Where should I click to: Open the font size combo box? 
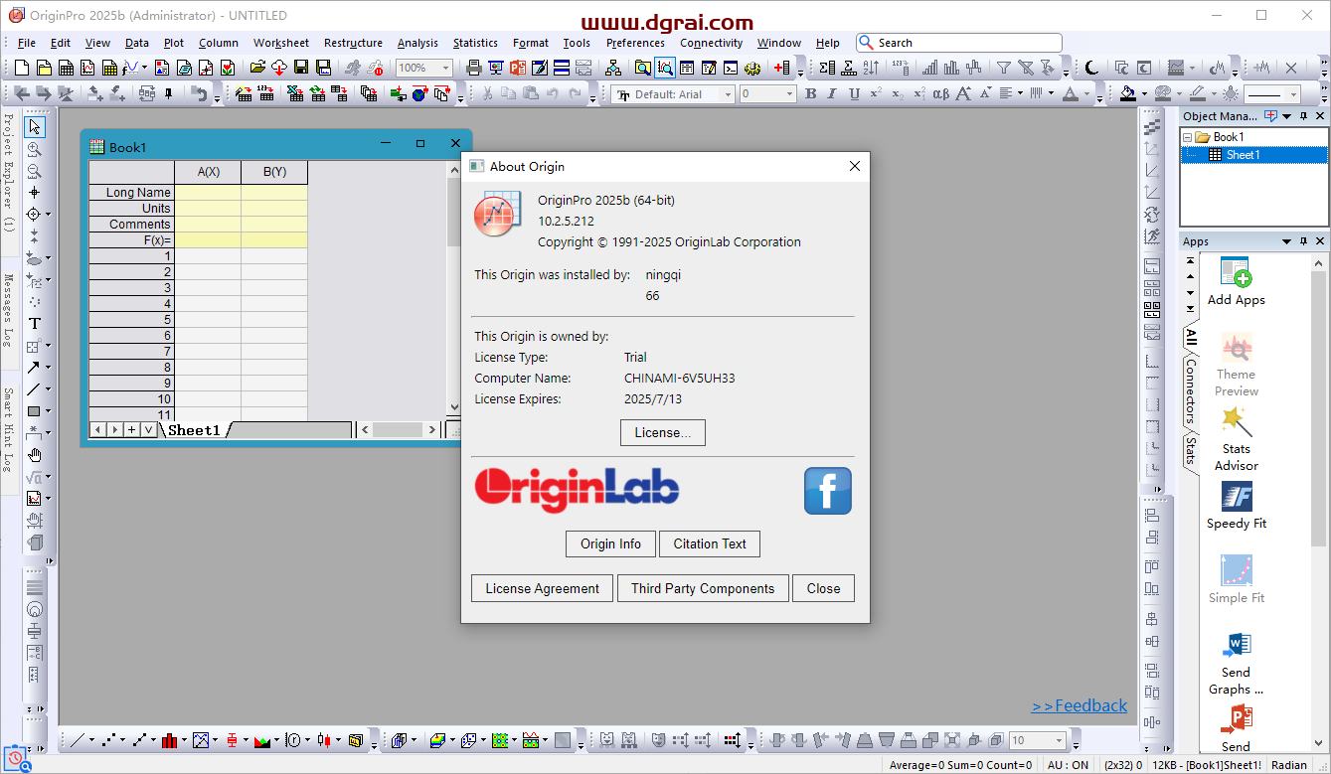(x=767, y=94)
